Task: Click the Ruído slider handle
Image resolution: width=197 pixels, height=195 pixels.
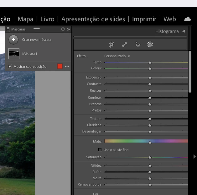Action: [x=150, y=172]
